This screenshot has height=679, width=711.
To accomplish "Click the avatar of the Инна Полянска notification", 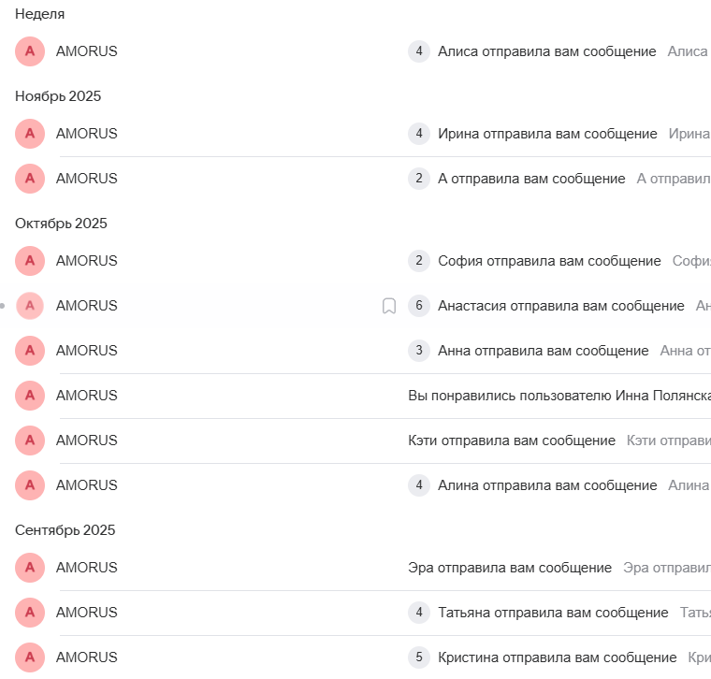I will [x=30, y=396].
